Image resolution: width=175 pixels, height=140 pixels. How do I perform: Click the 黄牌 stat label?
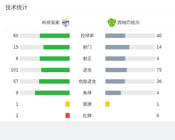click(x=87, y=104)
